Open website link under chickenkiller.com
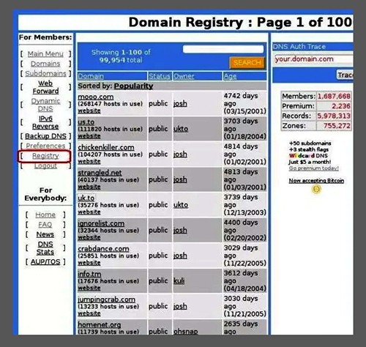Image resolution: width=366 pixels, height=347 pixels. [89, 161]
